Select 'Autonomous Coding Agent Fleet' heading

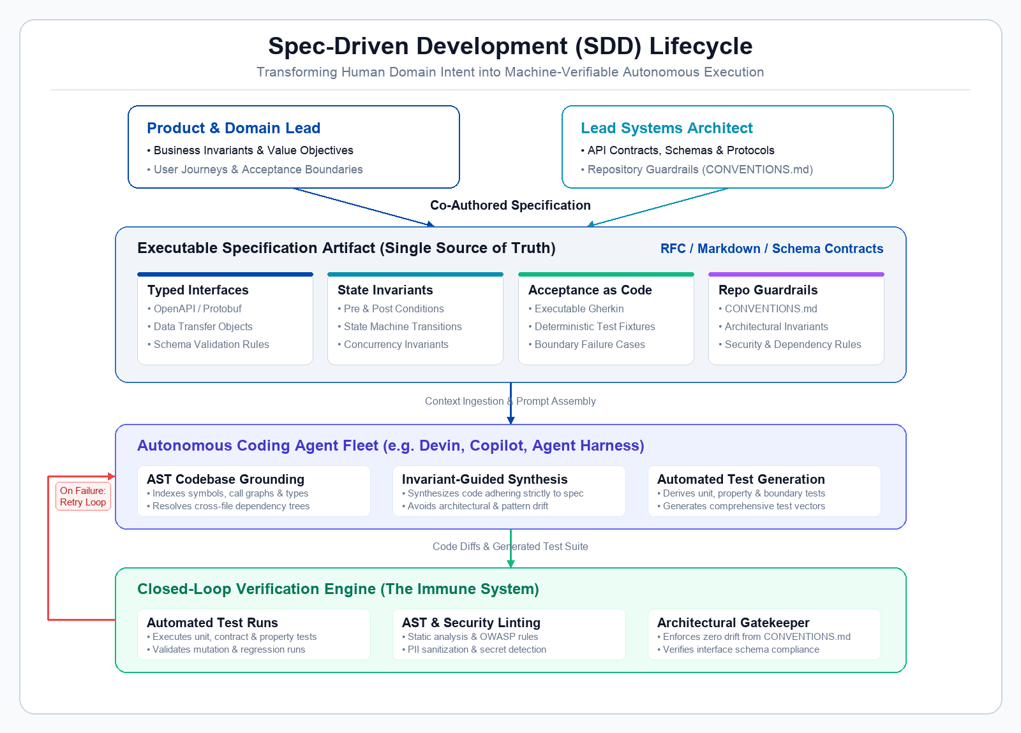[x=391, y=446]
